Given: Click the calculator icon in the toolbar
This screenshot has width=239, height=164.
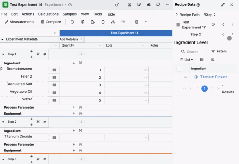Looking at the screenshot, I should click(137, 22).
